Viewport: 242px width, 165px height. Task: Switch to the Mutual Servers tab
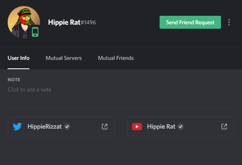[x=63, y=58]
